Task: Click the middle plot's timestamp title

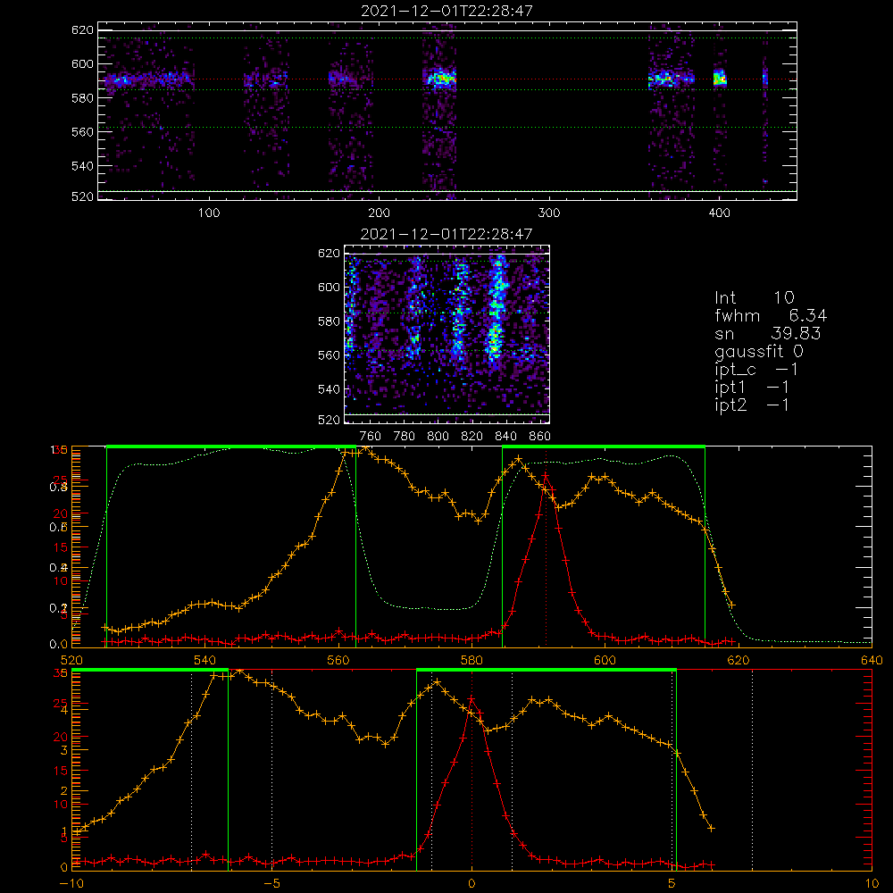Action: click(x=446, y=233)
